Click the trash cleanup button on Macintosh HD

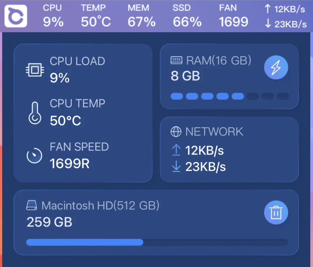[276, 212]
